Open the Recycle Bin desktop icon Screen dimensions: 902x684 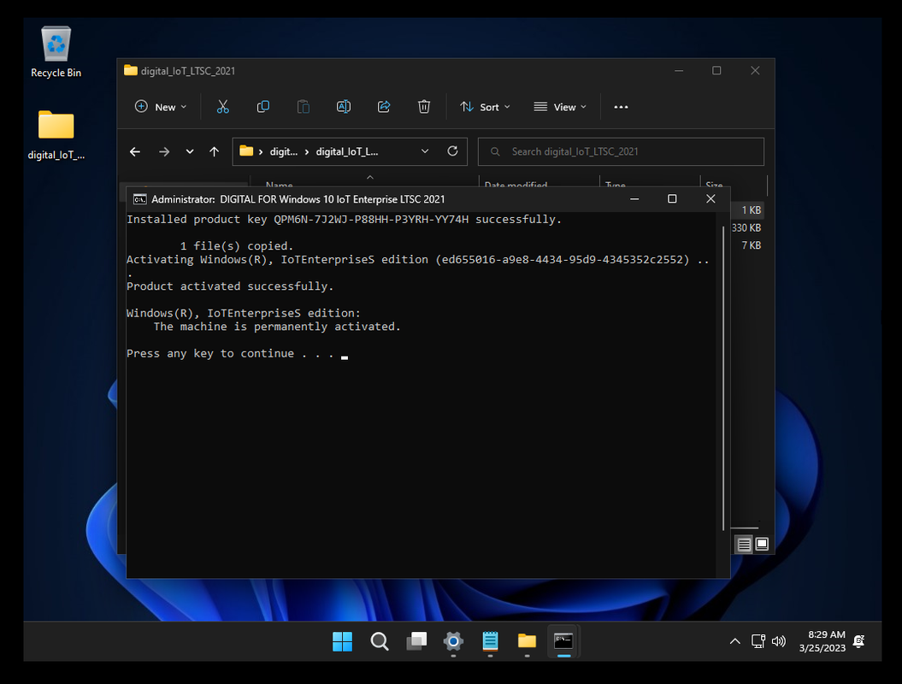click(56, 52)
